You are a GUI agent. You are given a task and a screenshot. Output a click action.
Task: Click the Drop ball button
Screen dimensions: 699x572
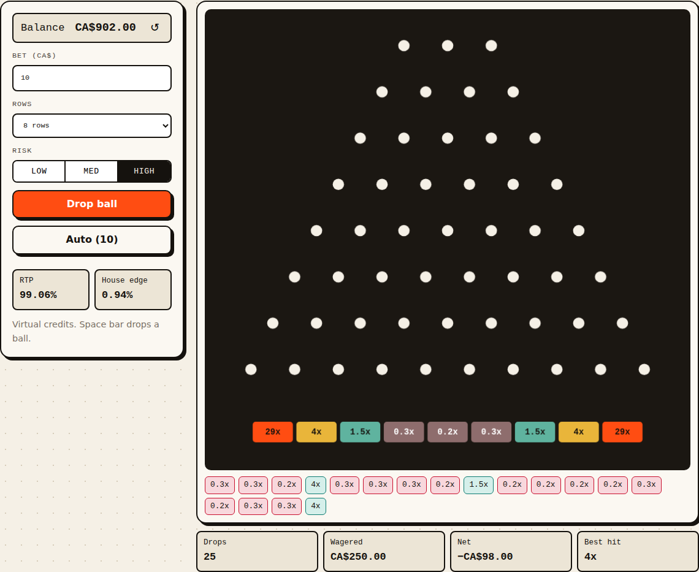[92, 204]
